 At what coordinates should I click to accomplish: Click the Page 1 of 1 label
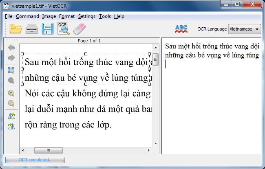pos(89,41)
